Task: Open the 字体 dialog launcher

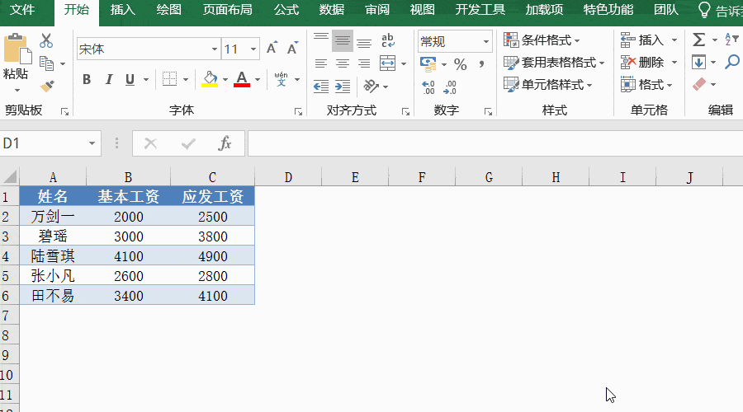Action: coord(298,111)
